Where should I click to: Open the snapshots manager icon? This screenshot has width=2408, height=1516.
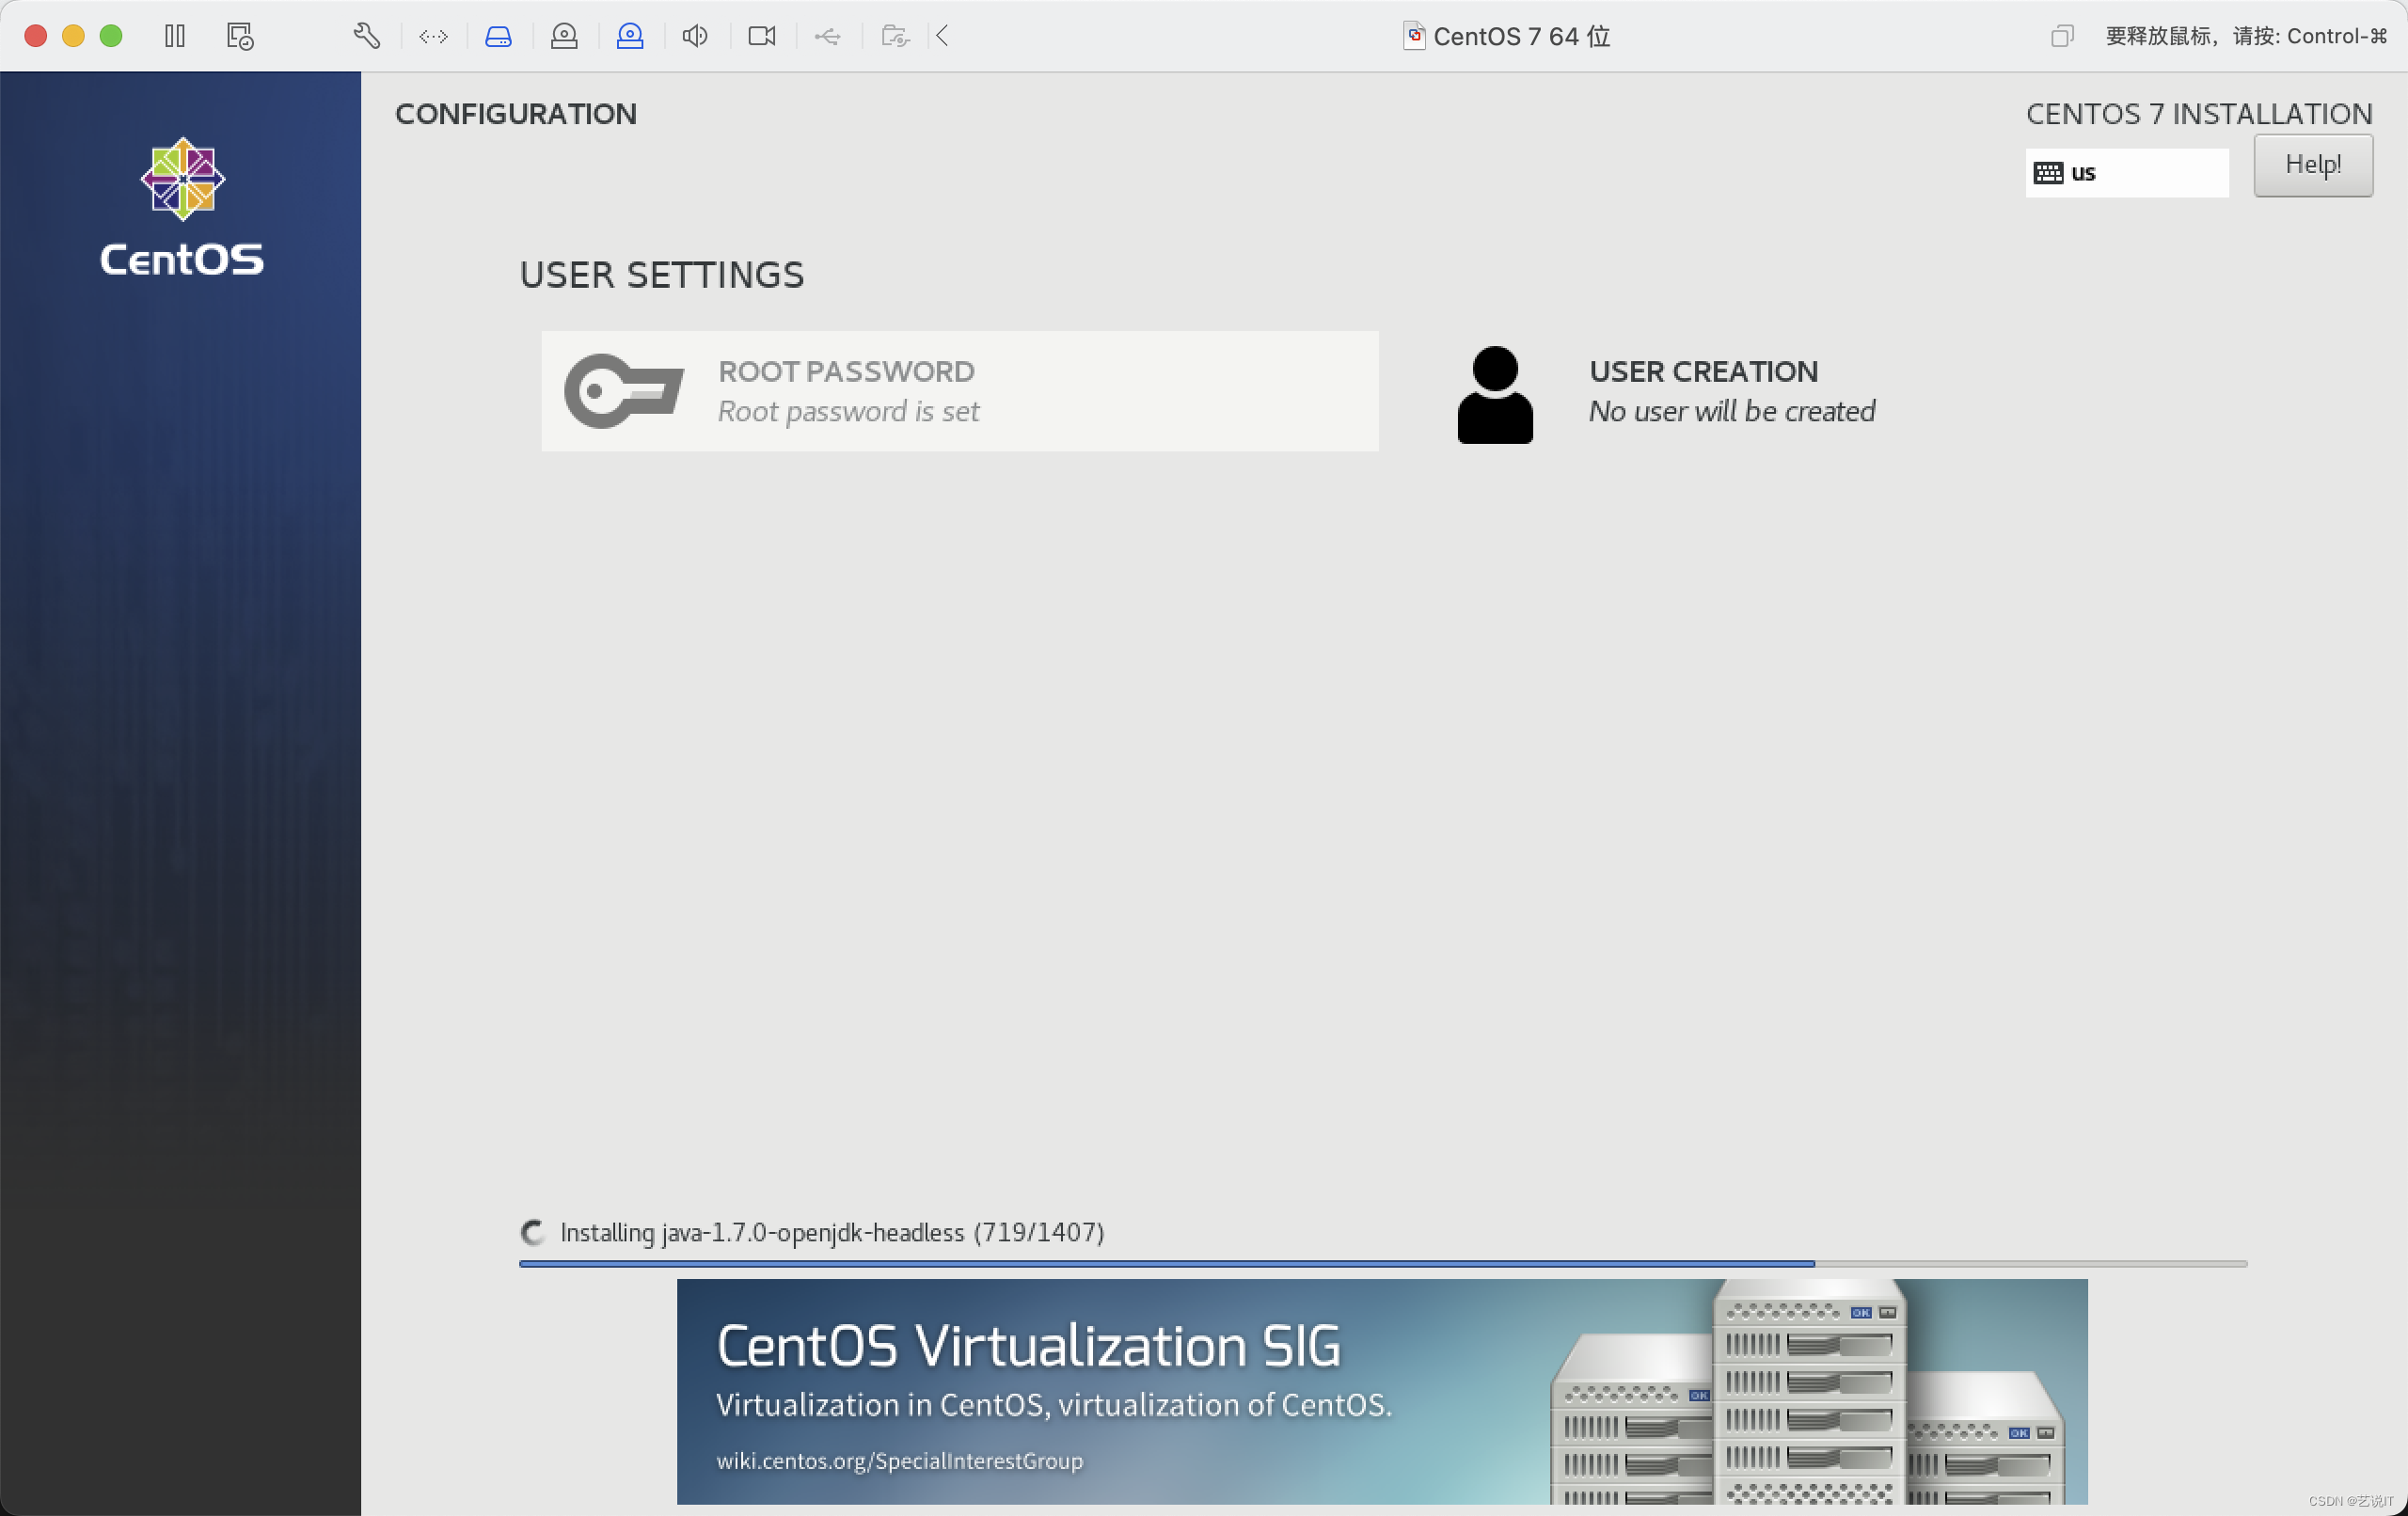240,36
